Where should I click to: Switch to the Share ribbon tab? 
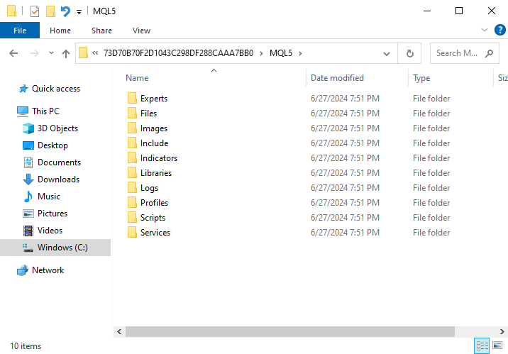(101, 31)
